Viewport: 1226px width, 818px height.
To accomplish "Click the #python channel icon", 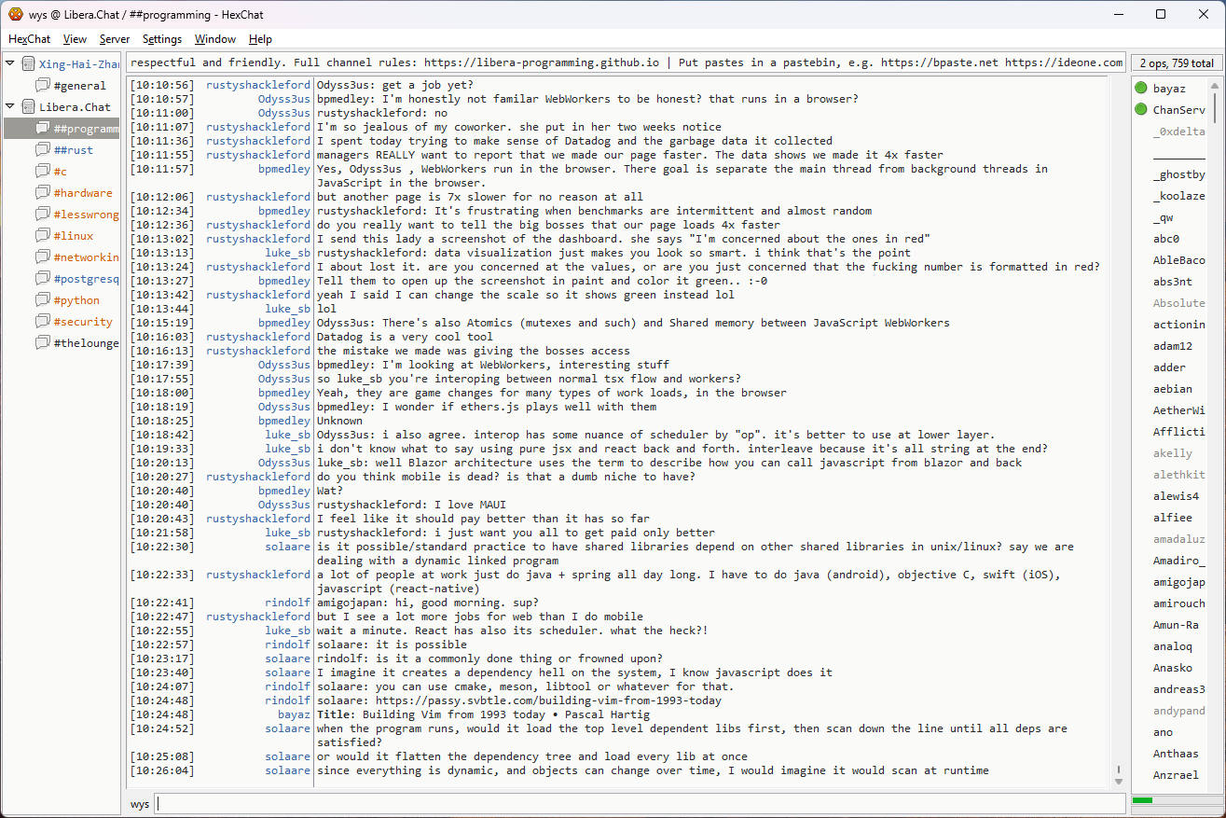I will click(x=43, y=300).
